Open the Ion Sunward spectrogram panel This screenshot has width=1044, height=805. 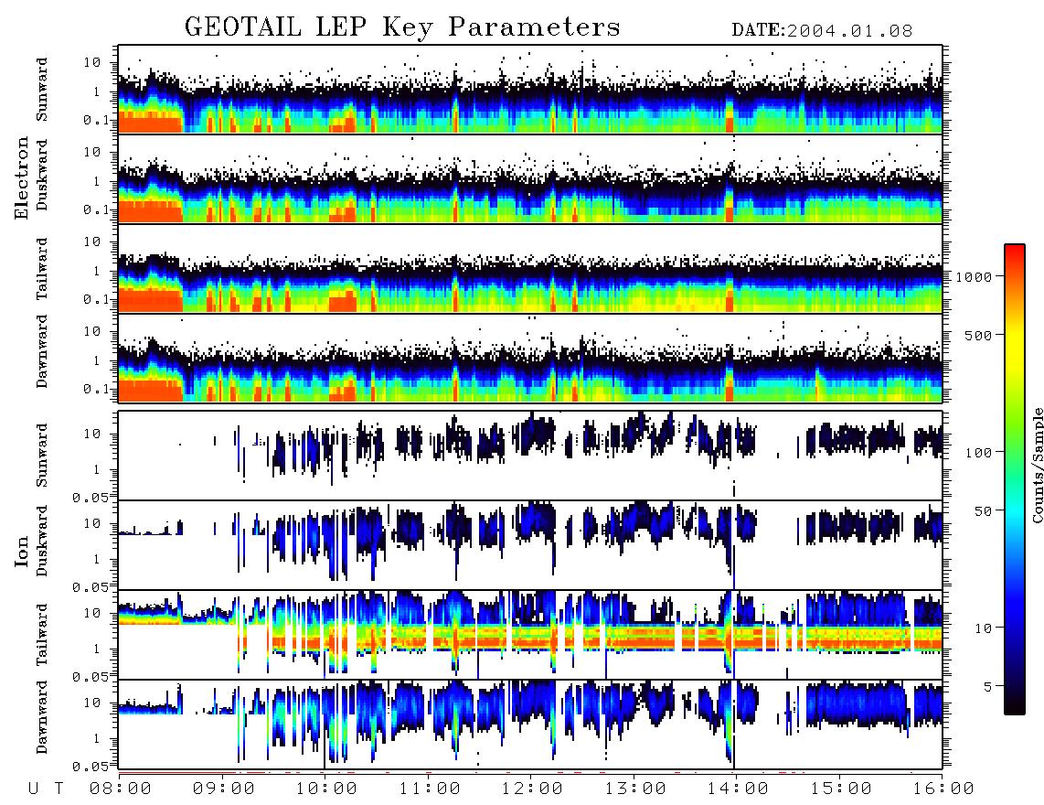pyautogui.click(x=530, y=456)
